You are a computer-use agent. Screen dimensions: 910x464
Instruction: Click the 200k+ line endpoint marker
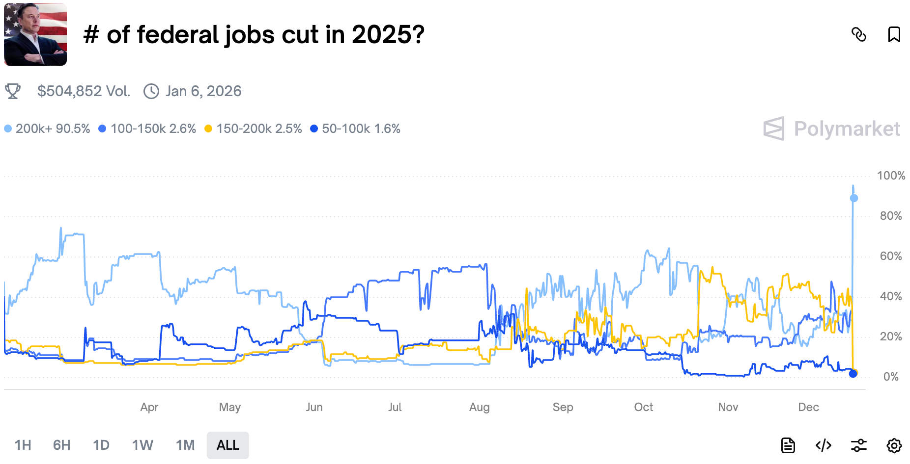854,198
